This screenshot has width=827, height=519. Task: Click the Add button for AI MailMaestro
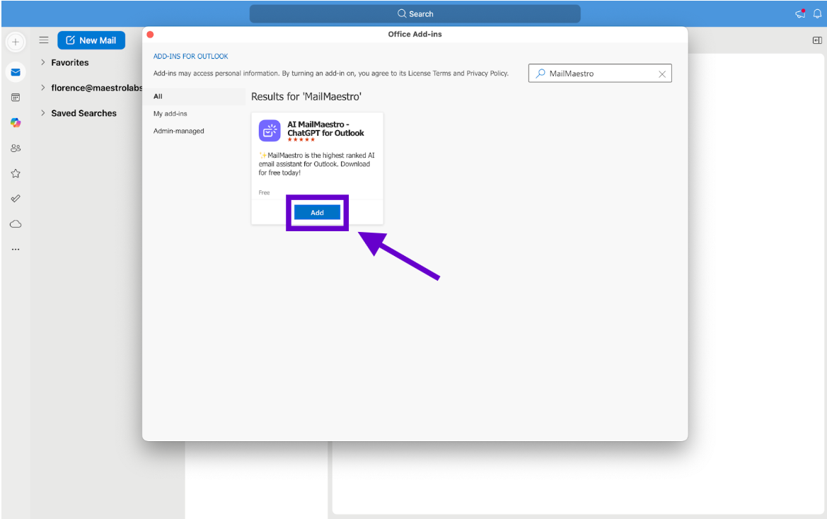click(317, 212)
